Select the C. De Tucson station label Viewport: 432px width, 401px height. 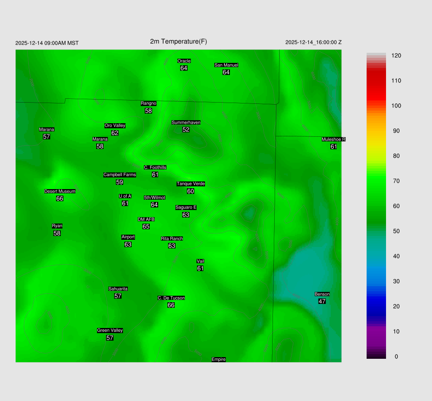coord(171,298)
